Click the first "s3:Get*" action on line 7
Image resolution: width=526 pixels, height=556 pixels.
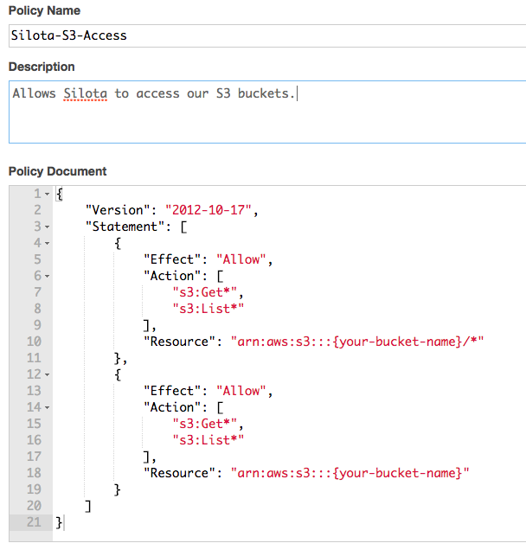[x=205, y=292]
